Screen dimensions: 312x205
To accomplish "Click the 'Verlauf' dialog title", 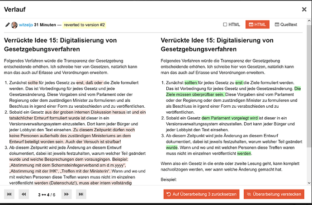I will (x=15, y=10).
